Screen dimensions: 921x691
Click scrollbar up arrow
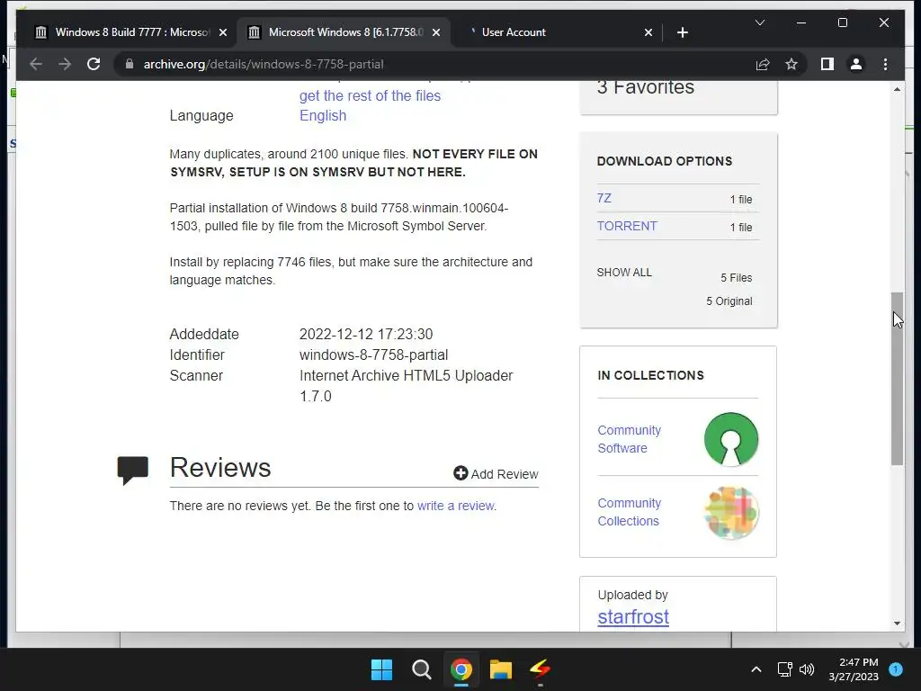[x=897, y=89]
